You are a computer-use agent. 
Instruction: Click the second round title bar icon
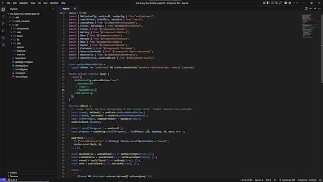pos(290,3)
